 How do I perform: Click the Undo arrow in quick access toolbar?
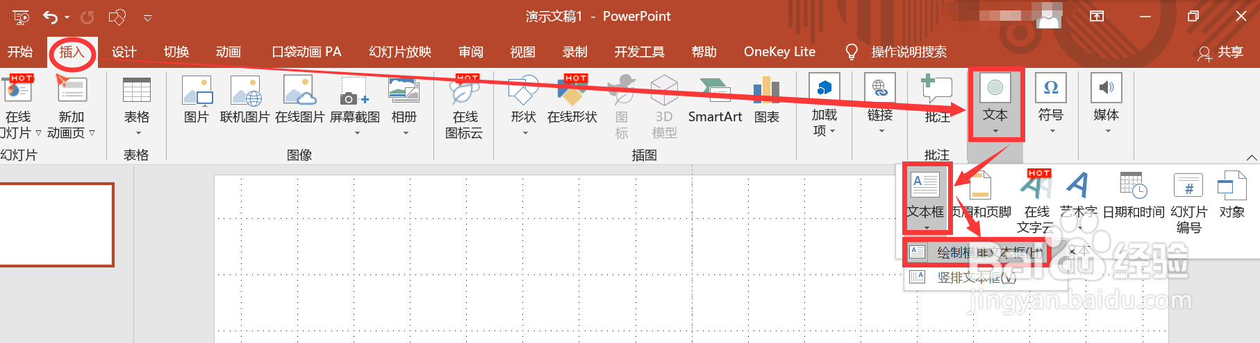pyautogui.click(x=50, y=17)
